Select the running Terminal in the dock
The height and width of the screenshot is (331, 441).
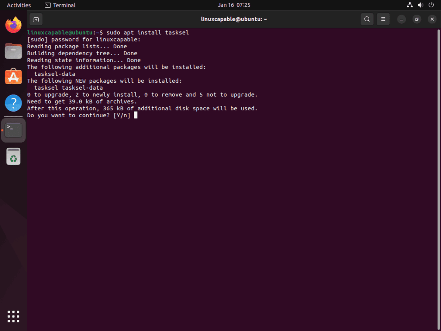tap(13, 129)
